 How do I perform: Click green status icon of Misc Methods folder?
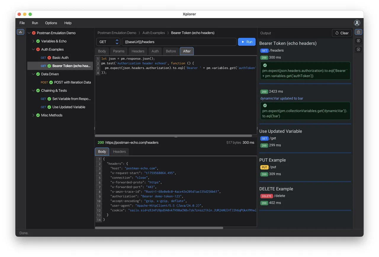pos(38,115)
